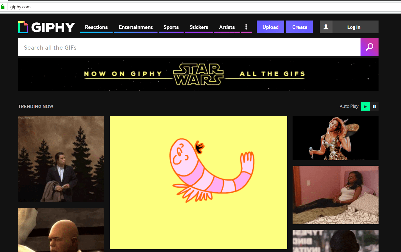Click the Create button

[x=300, y=27]
